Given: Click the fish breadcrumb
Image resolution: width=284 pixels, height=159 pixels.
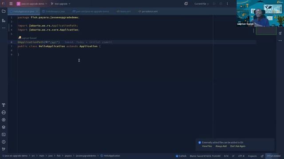Looking at the screenshot, I should click(59, 156).
